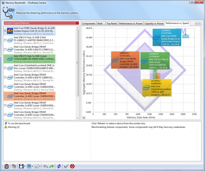Click the red cancel X icon
Image resolution: width=205 pixels, height=171 pixels.
[72, 166]
